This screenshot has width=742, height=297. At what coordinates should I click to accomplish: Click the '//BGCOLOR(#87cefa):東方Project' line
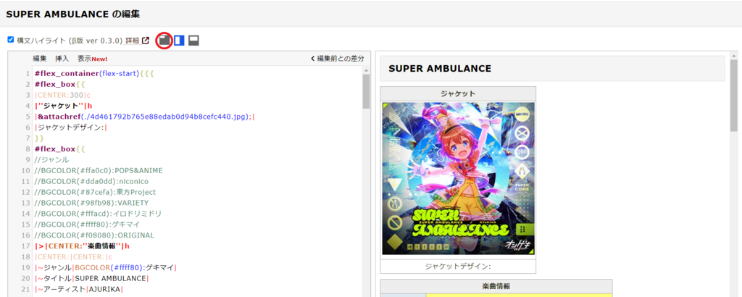pos(95,192)
